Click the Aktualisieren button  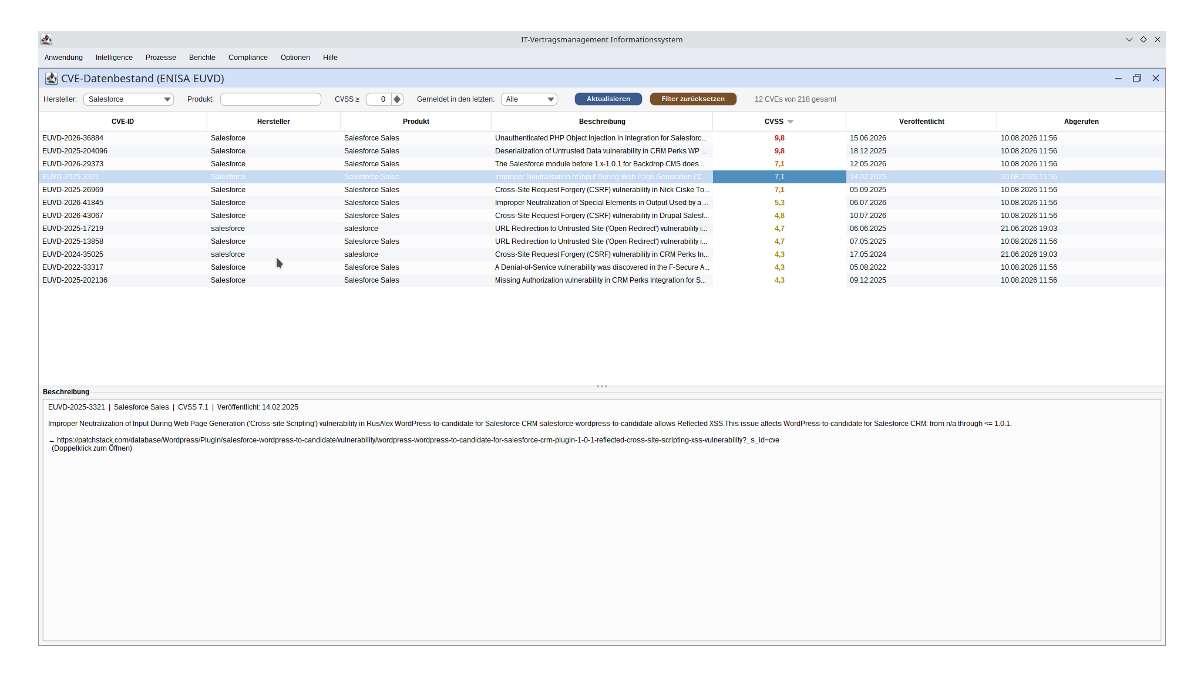pyautogui.click(x=608, y=99)
